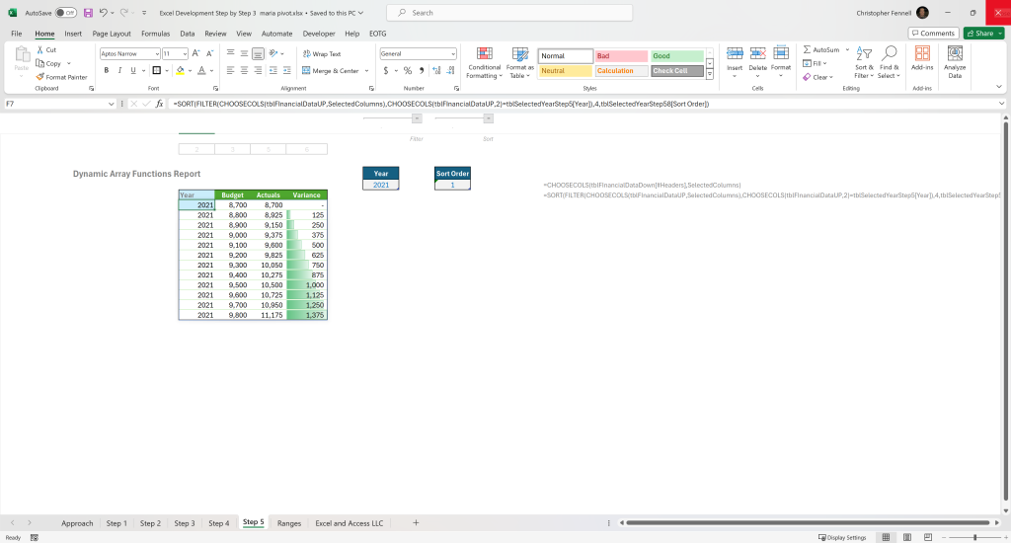The height and width of the screenshot is (543, 1011).
Task: Open the Formulas ribbon tab
Action: tap(155, 34)
